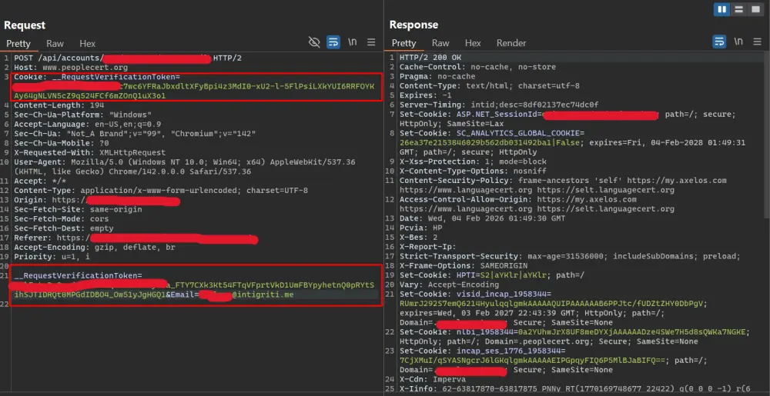Click the response 'Content-Type: text/html' line
770x396 pixels.
coord(490,86)
